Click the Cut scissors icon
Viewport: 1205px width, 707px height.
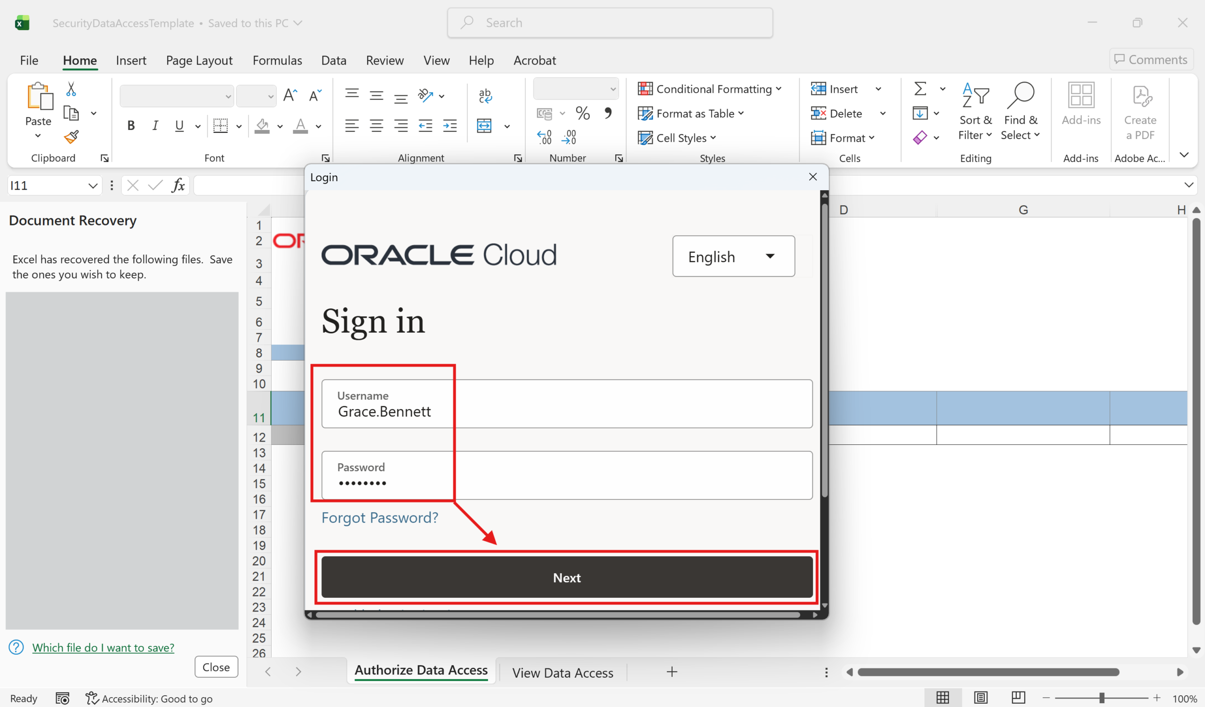71,89
